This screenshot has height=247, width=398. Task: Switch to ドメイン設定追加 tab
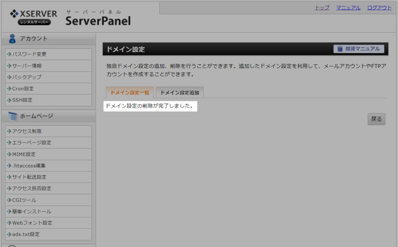[x=180, y=93]
